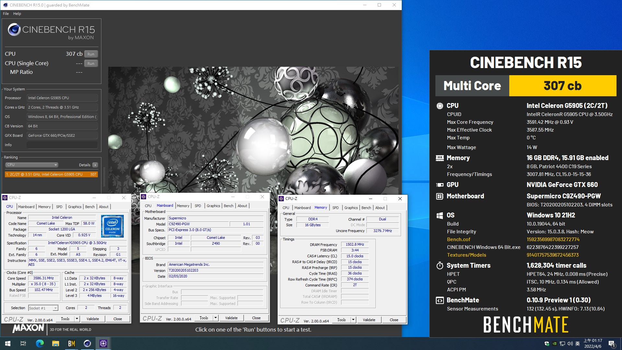
Task: Click the DRAM Frequency value 1502.8 MHz
Action: [x=355, y=245]
